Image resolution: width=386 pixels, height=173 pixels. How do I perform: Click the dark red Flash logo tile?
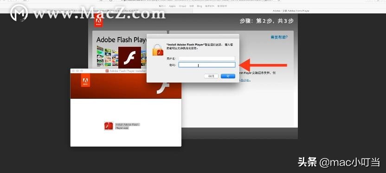(129, 58)
